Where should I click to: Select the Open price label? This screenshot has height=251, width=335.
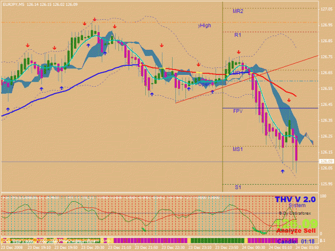pyautogui.click(x=204, y=84)
